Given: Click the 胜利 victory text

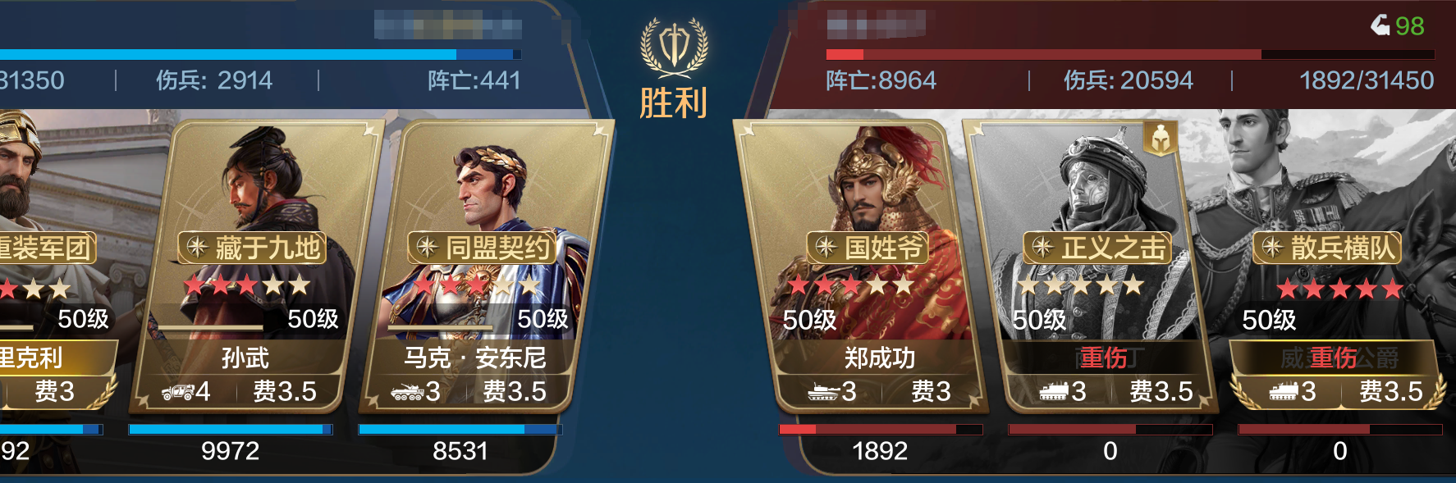Looking at the screenshot, I should tap(673, 103).
